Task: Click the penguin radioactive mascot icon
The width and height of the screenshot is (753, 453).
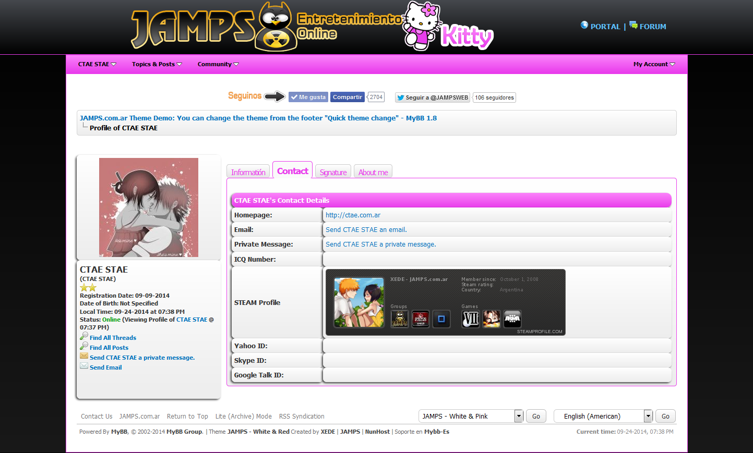Action: click(276, 27)
